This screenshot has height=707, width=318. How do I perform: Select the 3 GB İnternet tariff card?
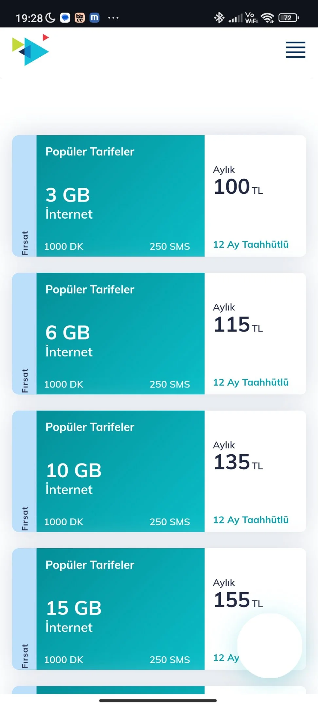(x=159, y=196)
